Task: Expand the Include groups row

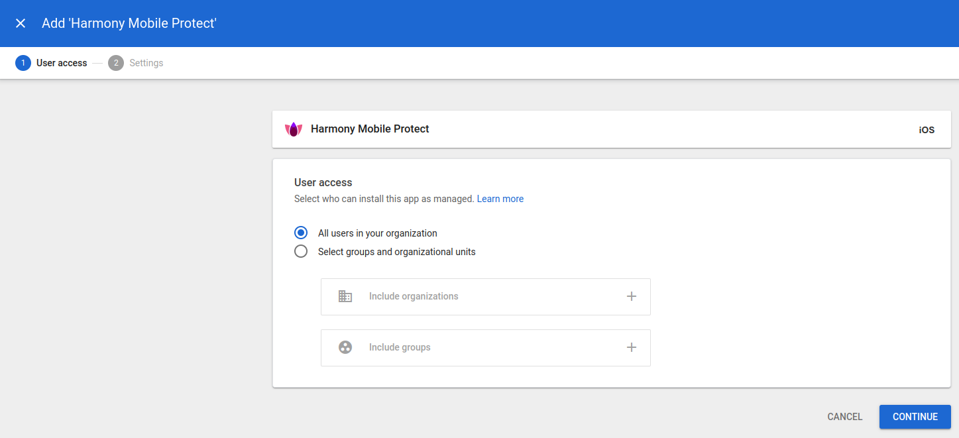Action: [x=631, y=347]
